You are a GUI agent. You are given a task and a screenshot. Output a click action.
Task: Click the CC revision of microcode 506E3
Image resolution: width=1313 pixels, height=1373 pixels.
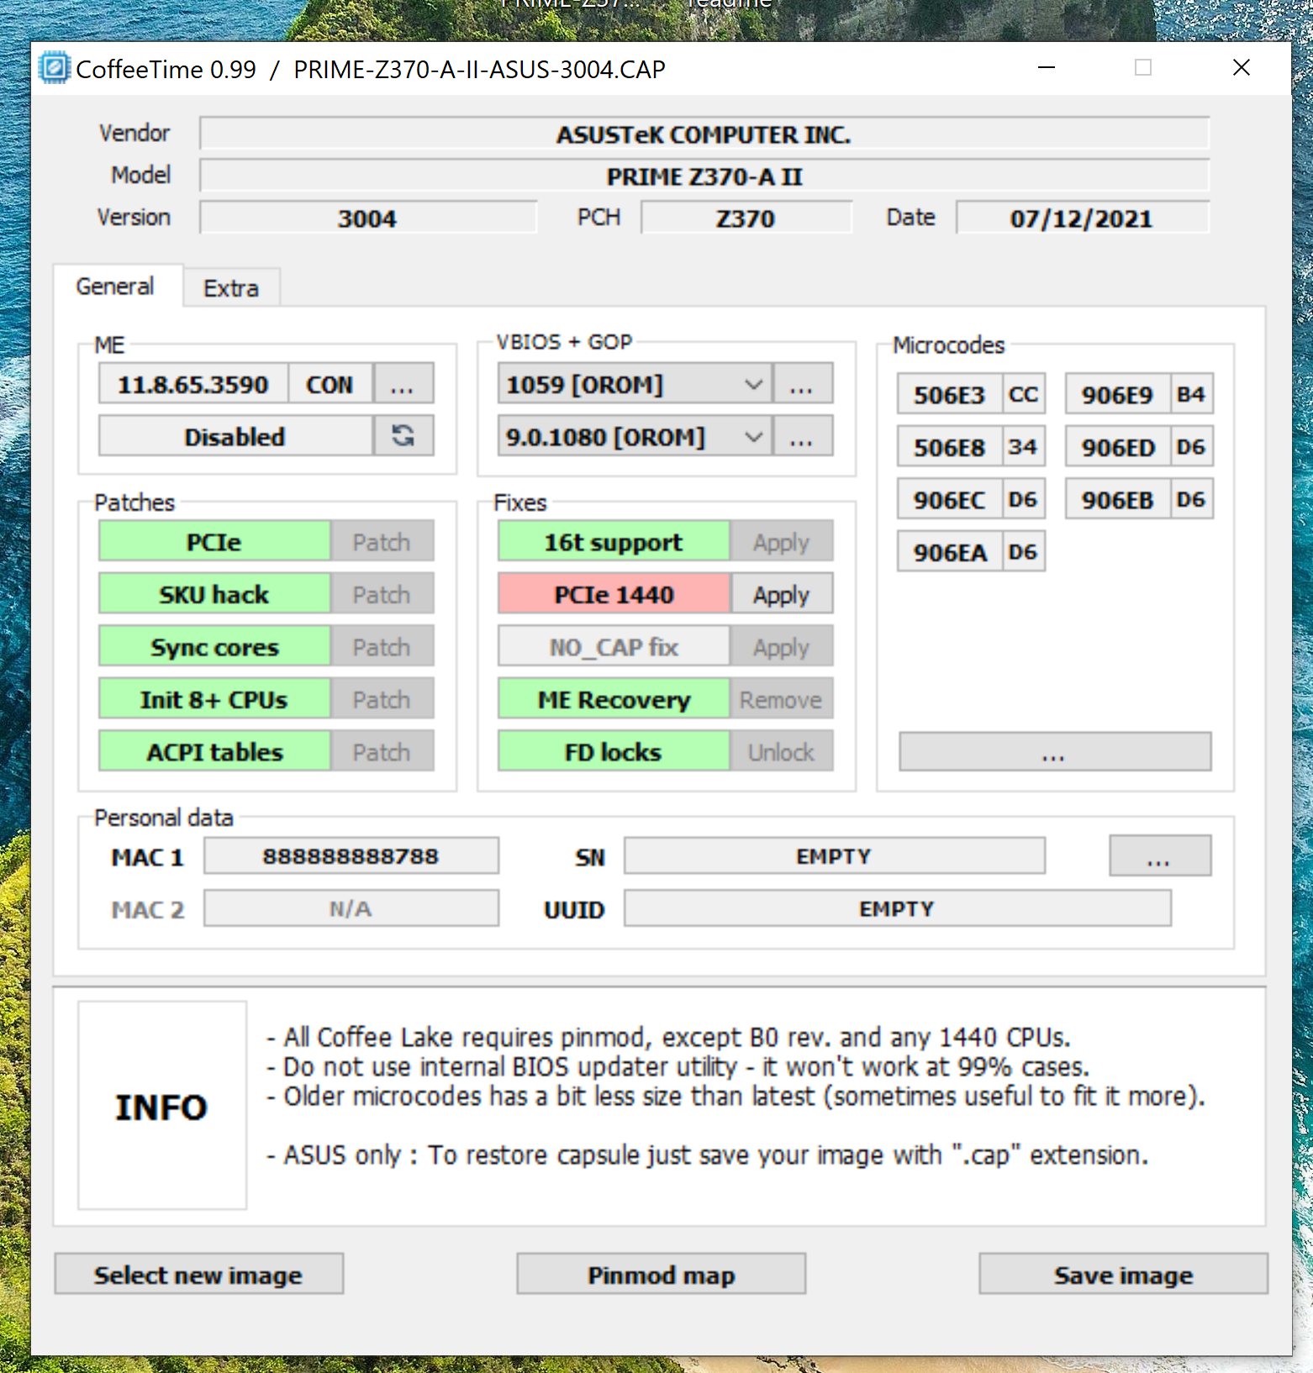(x=1024, y=394)
